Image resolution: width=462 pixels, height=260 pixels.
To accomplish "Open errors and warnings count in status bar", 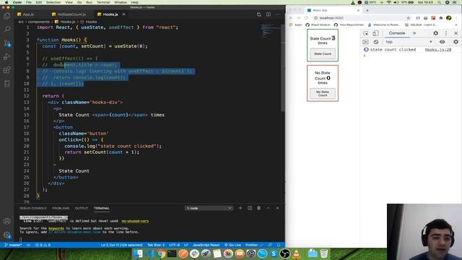I will point(43,245).
